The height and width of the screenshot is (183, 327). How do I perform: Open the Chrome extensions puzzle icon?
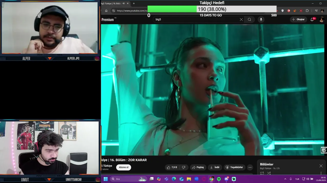(x=307, y=11)
